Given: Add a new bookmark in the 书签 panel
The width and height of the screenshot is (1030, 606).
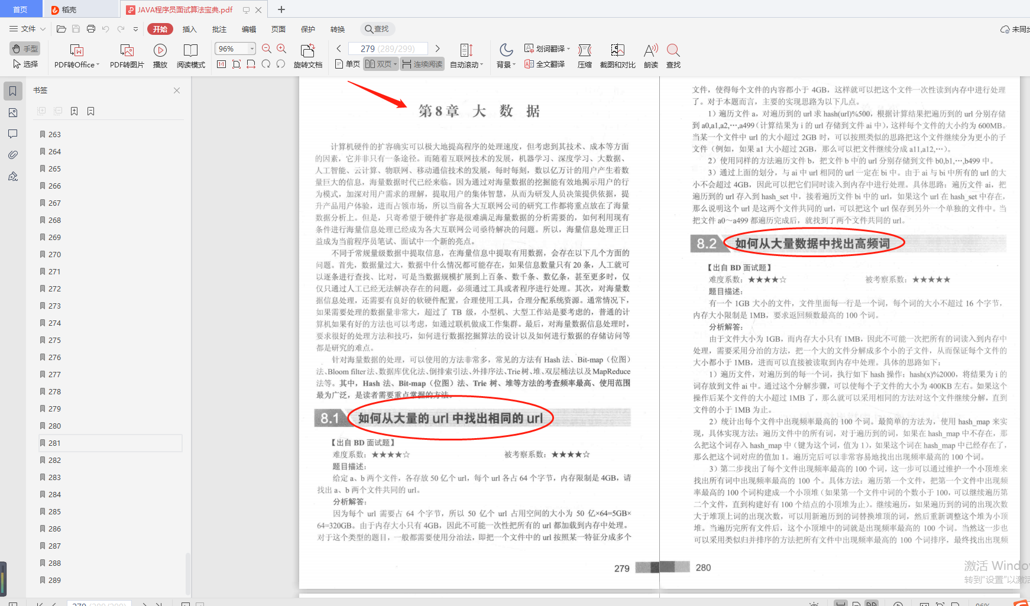Looking at the screenshot, I should (x=74, y=111).
